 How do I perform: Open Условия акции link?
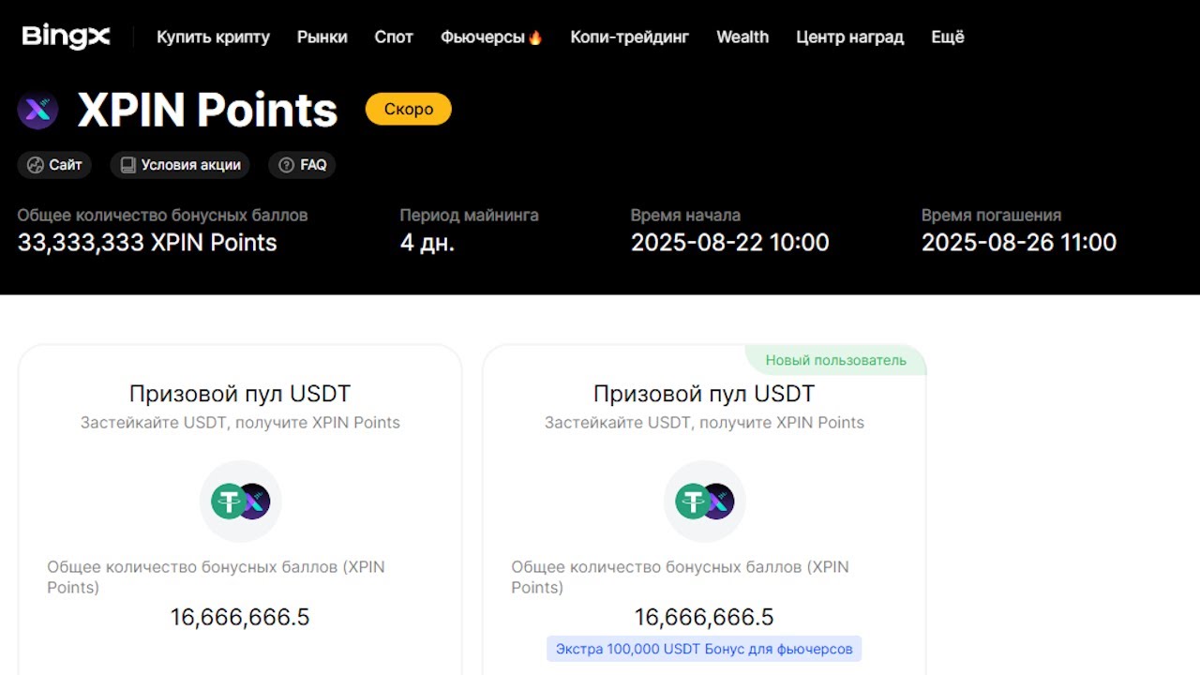pos(180,165)
